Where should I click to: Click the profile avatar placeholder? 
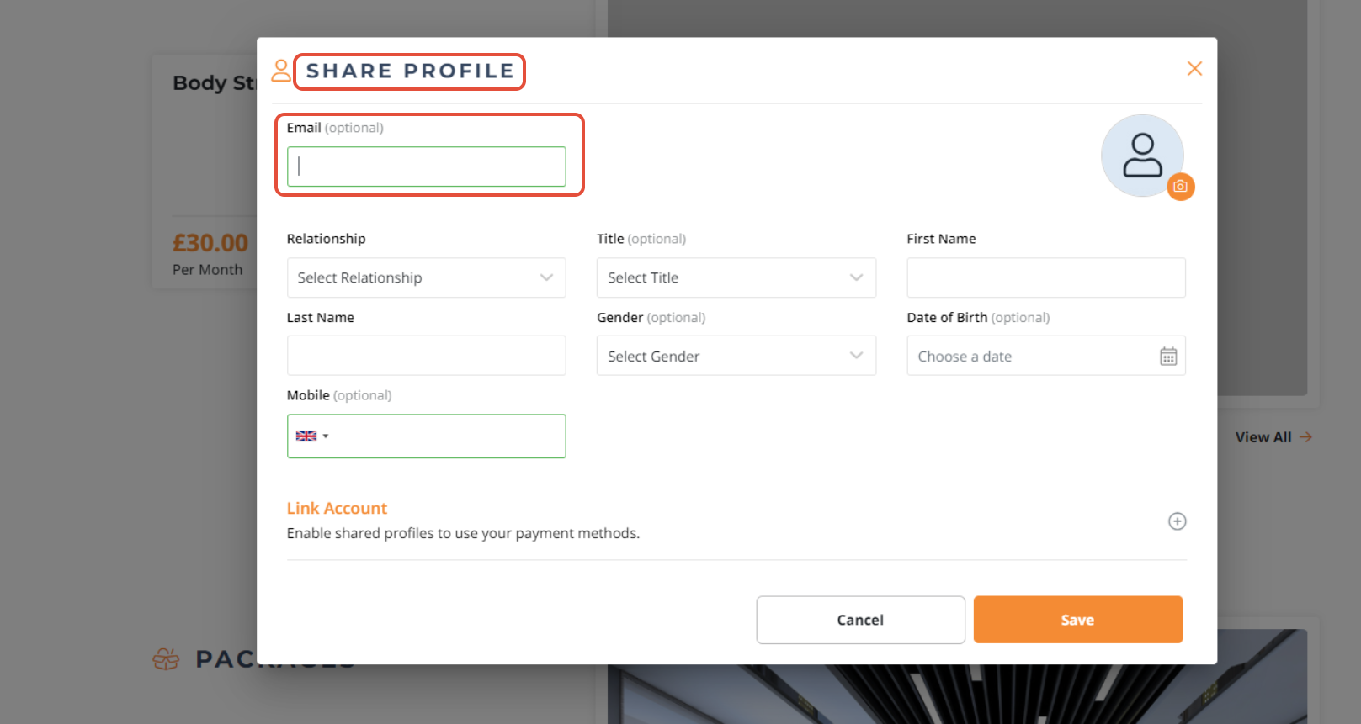[x=1142, y=156]
